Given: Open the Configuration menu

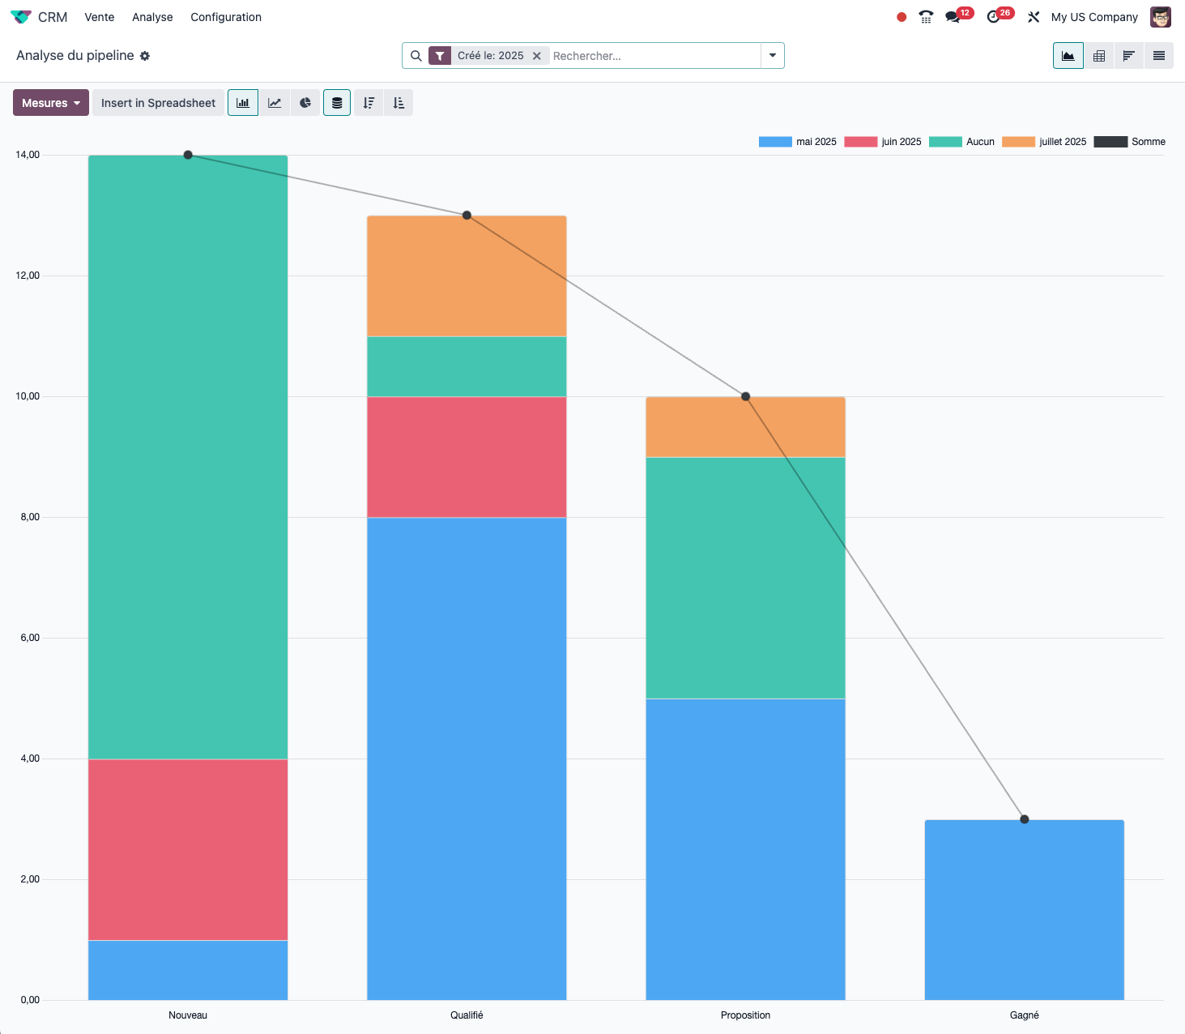Looking at the screenshot, I should [x=226, y=17].
